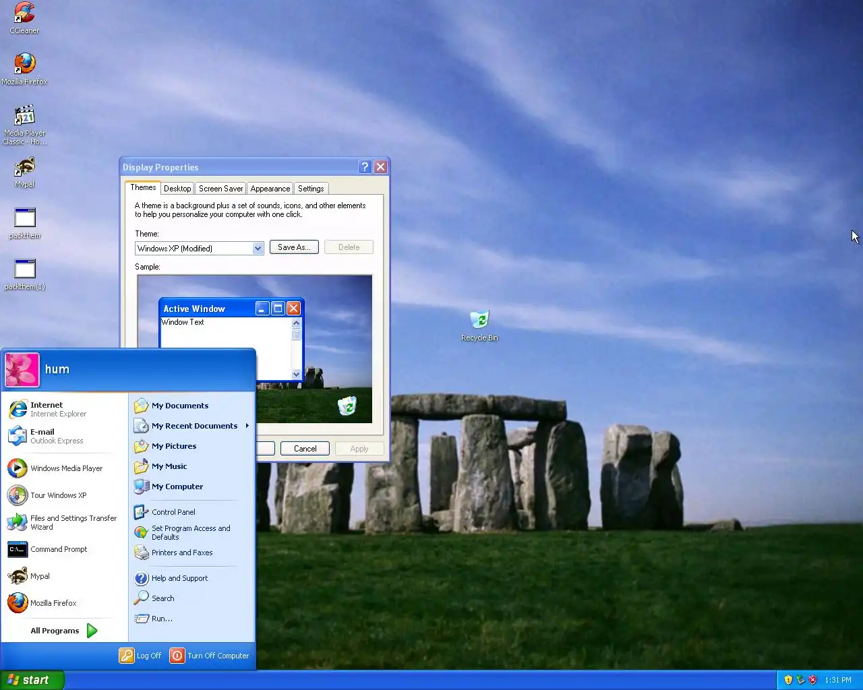Open CCleaner desktop shortcut
863x690 pixels.
(25, 18)
